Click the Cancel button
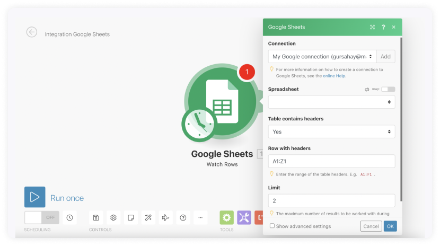Viewport: 440px width, 246px height. [371, 226]
